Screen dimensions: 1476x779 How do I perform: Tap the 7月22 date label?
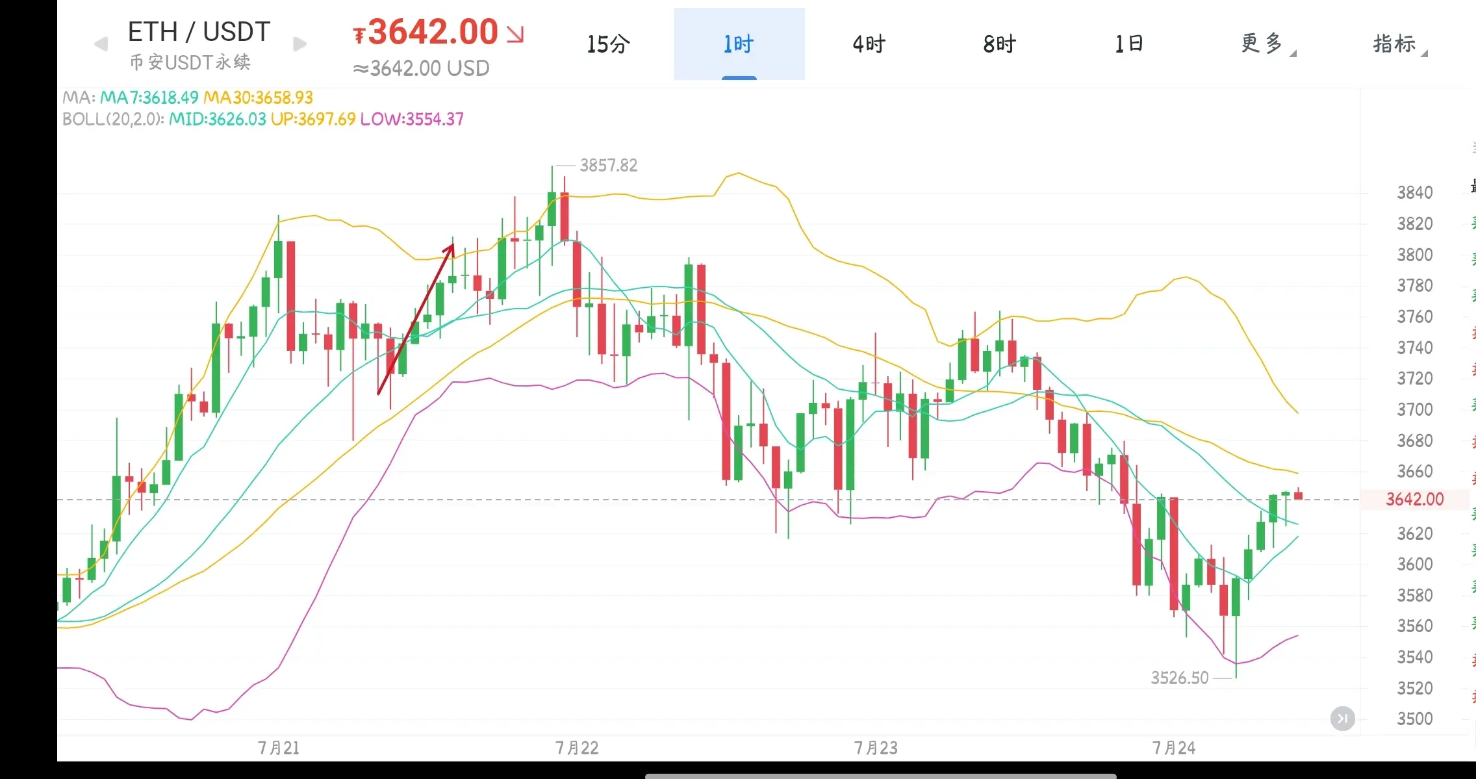577,748
